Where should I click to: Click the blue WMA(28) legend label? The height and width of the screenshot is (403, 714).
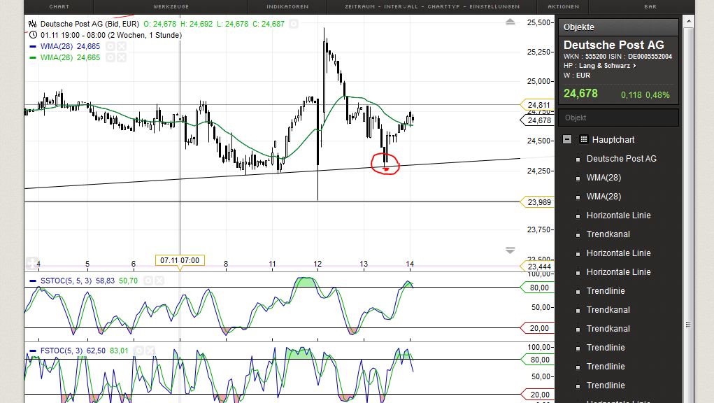click(x=57, y=46)
